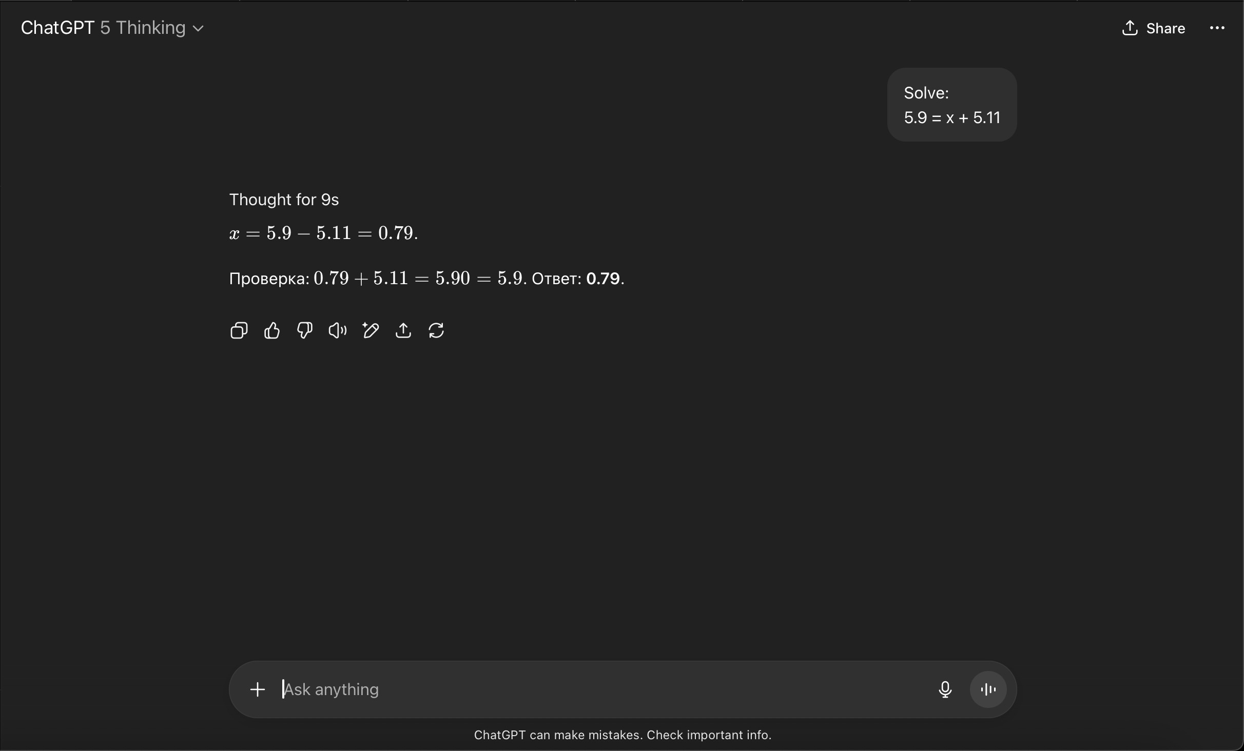Image resolution: width=1244 pixels, height=751 pixels.
Task: Open the three-dots more options menu
Action: point(1217,28)
